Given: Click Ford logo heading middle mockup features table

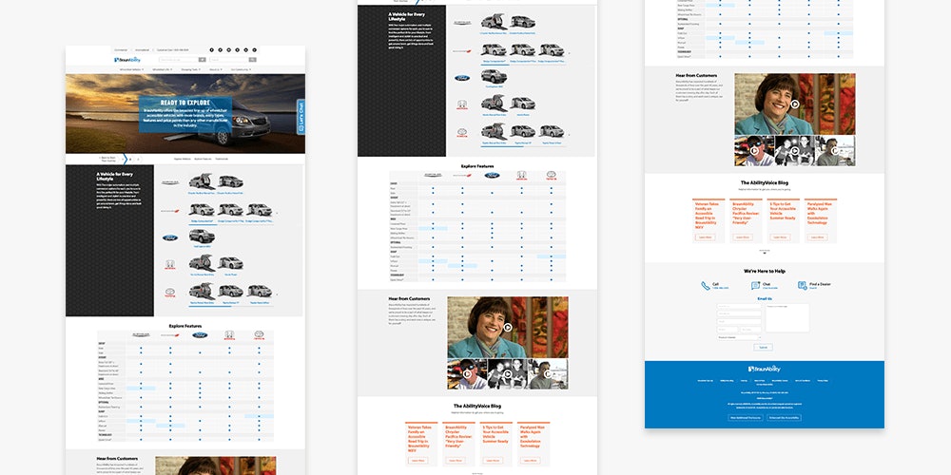Looking at the screenshot, I should [x=492, y=175].
